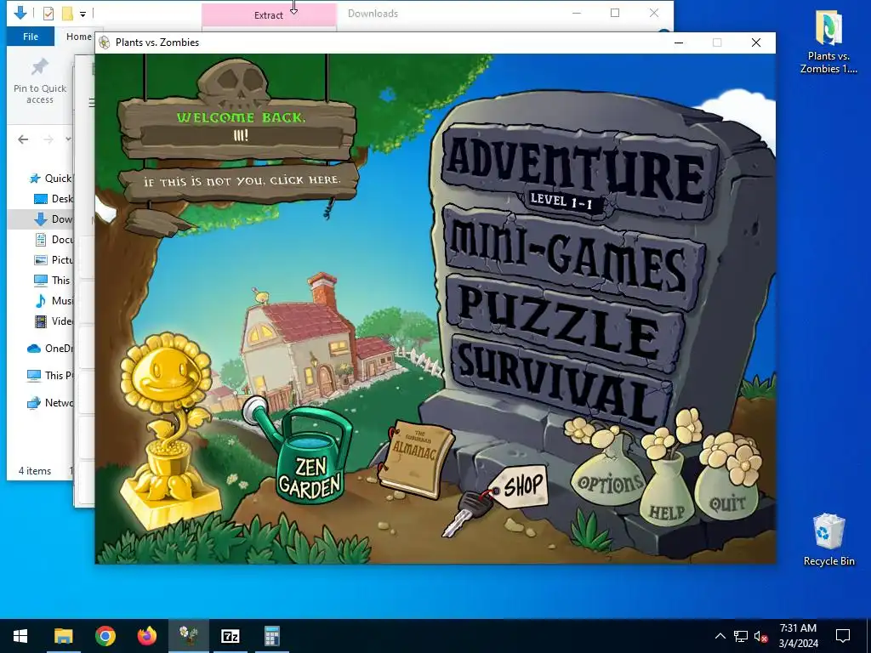Click the New folder icon in Explorer title bar
The width and height of the screenshot is (871, 653).
pos(67,14)
